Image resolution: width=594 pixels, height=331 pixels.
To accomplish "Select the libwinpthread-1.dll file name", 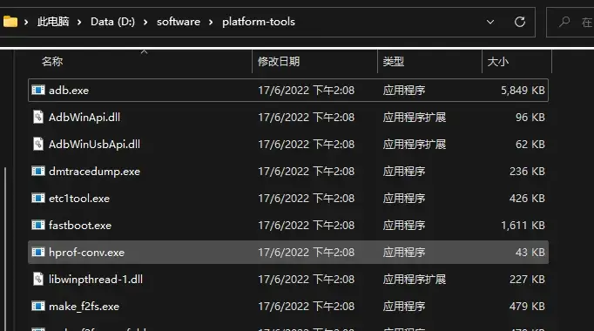I will [96, 279].
